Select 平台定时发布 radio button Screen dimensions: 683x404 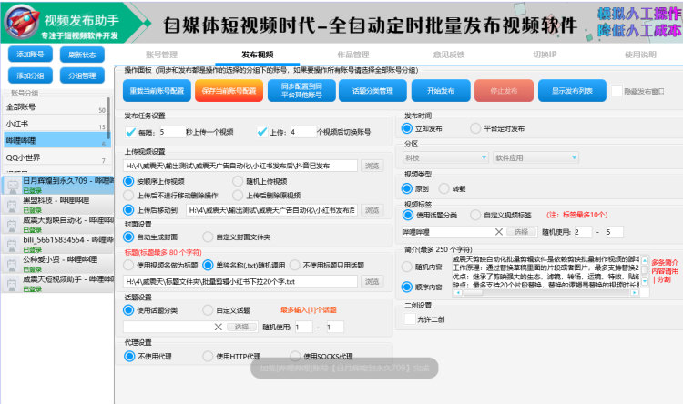pyautogui.click(x=475, y=128)
